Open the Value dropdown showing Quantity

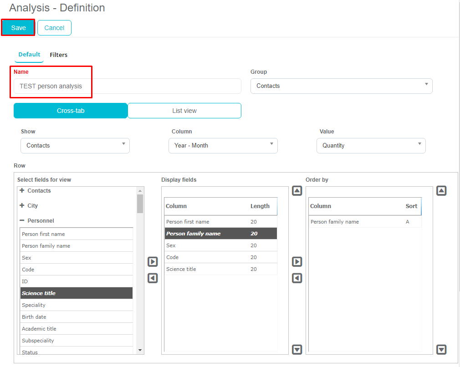click(371, 146)
